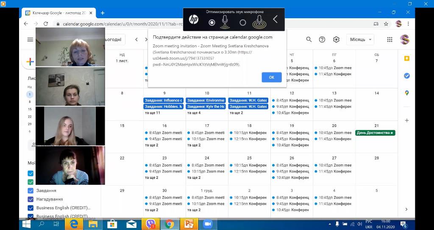This screenshot has width=434, height=230.
Task: Expand 'та ще 2' on November 11
Action: tap(236, 112)
